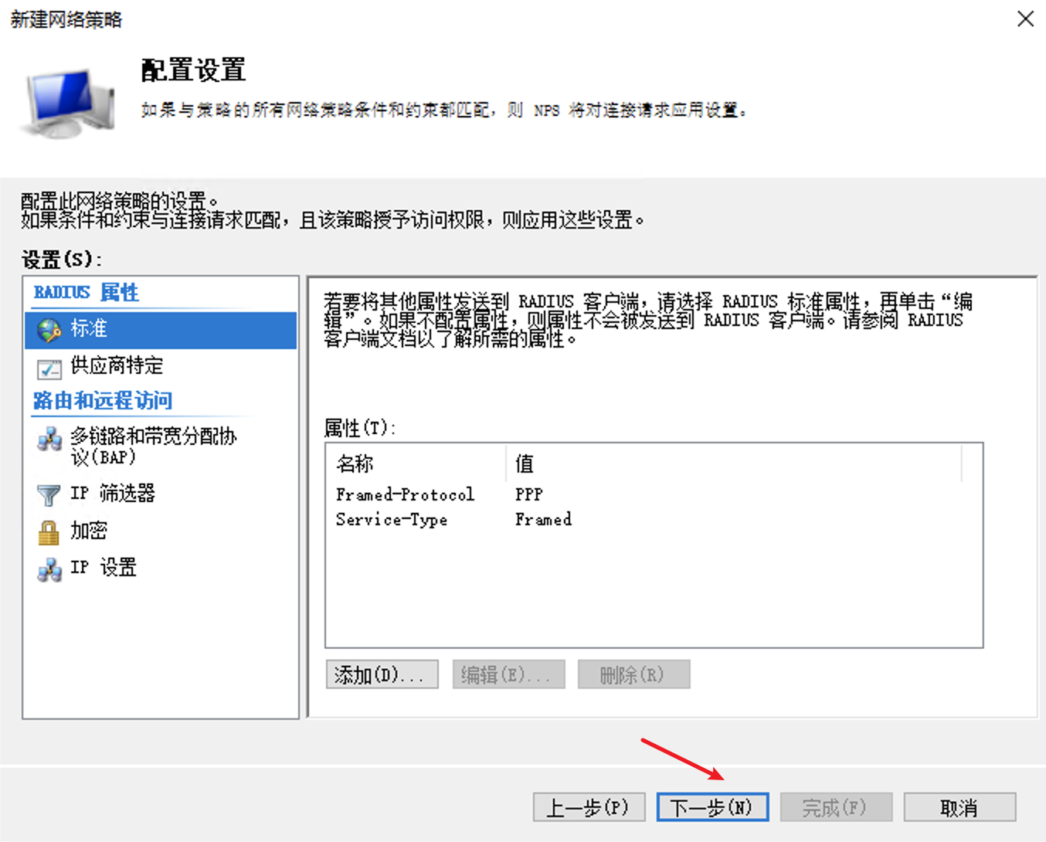
Task: Click the 完成(F) button
Action: pos(836,806)
